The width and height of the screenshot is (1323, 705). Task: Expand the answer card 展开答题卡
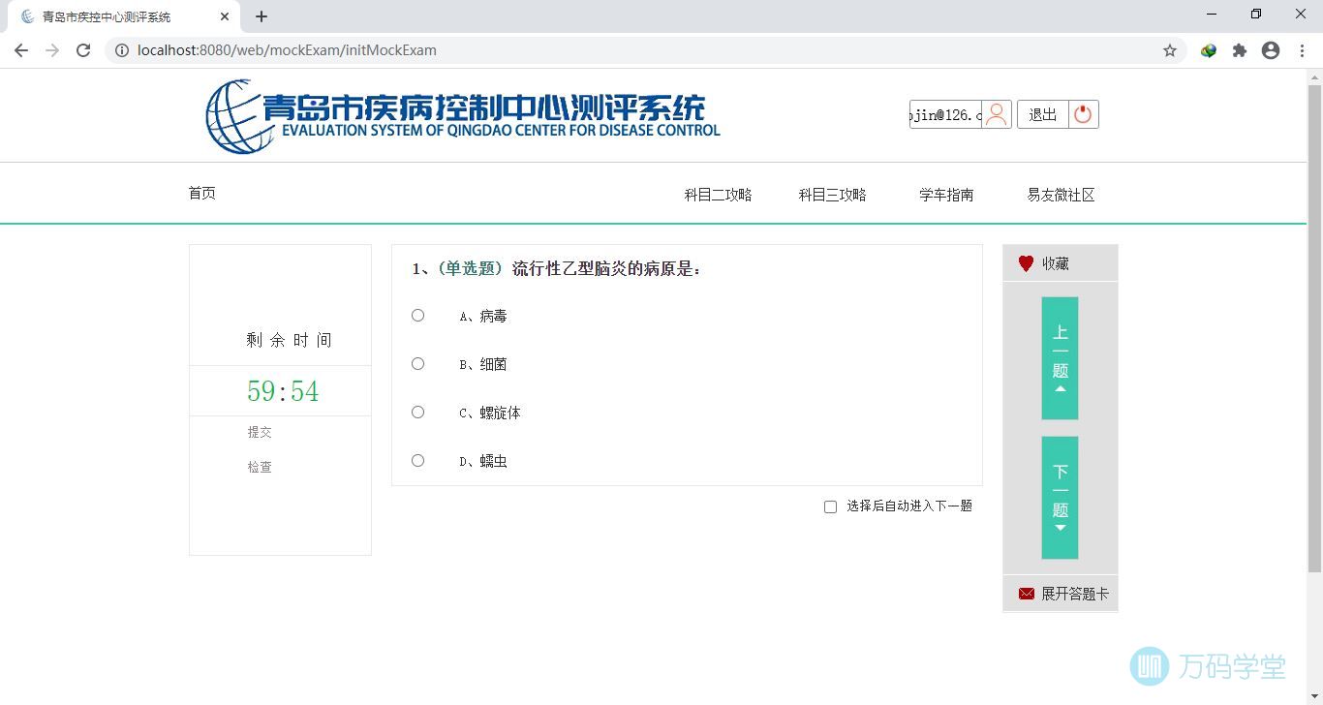[1075, 594]
